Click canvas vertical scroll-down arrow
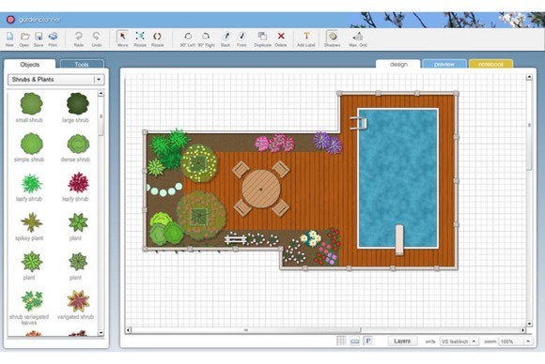Viewport: 545px width, 364px height. [529, 324]
